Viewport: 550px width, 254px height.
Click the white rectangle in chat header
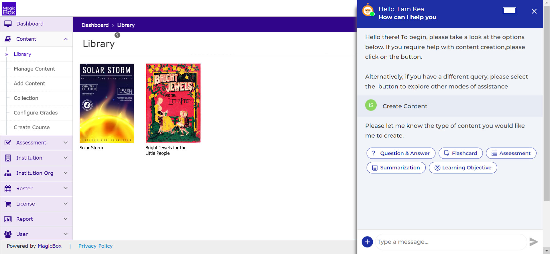(509, 11)
